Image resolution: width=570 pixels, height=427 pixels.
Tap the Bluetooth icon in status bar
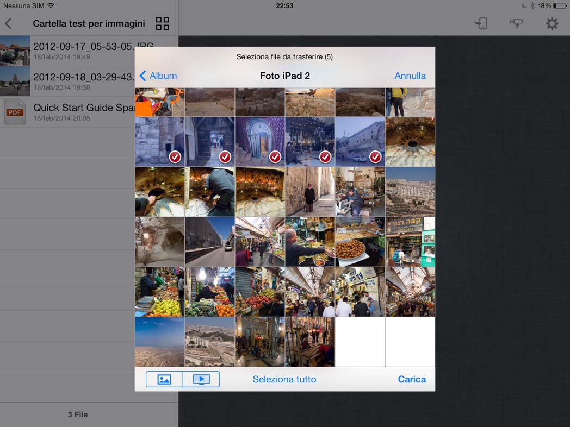point(532,6)
